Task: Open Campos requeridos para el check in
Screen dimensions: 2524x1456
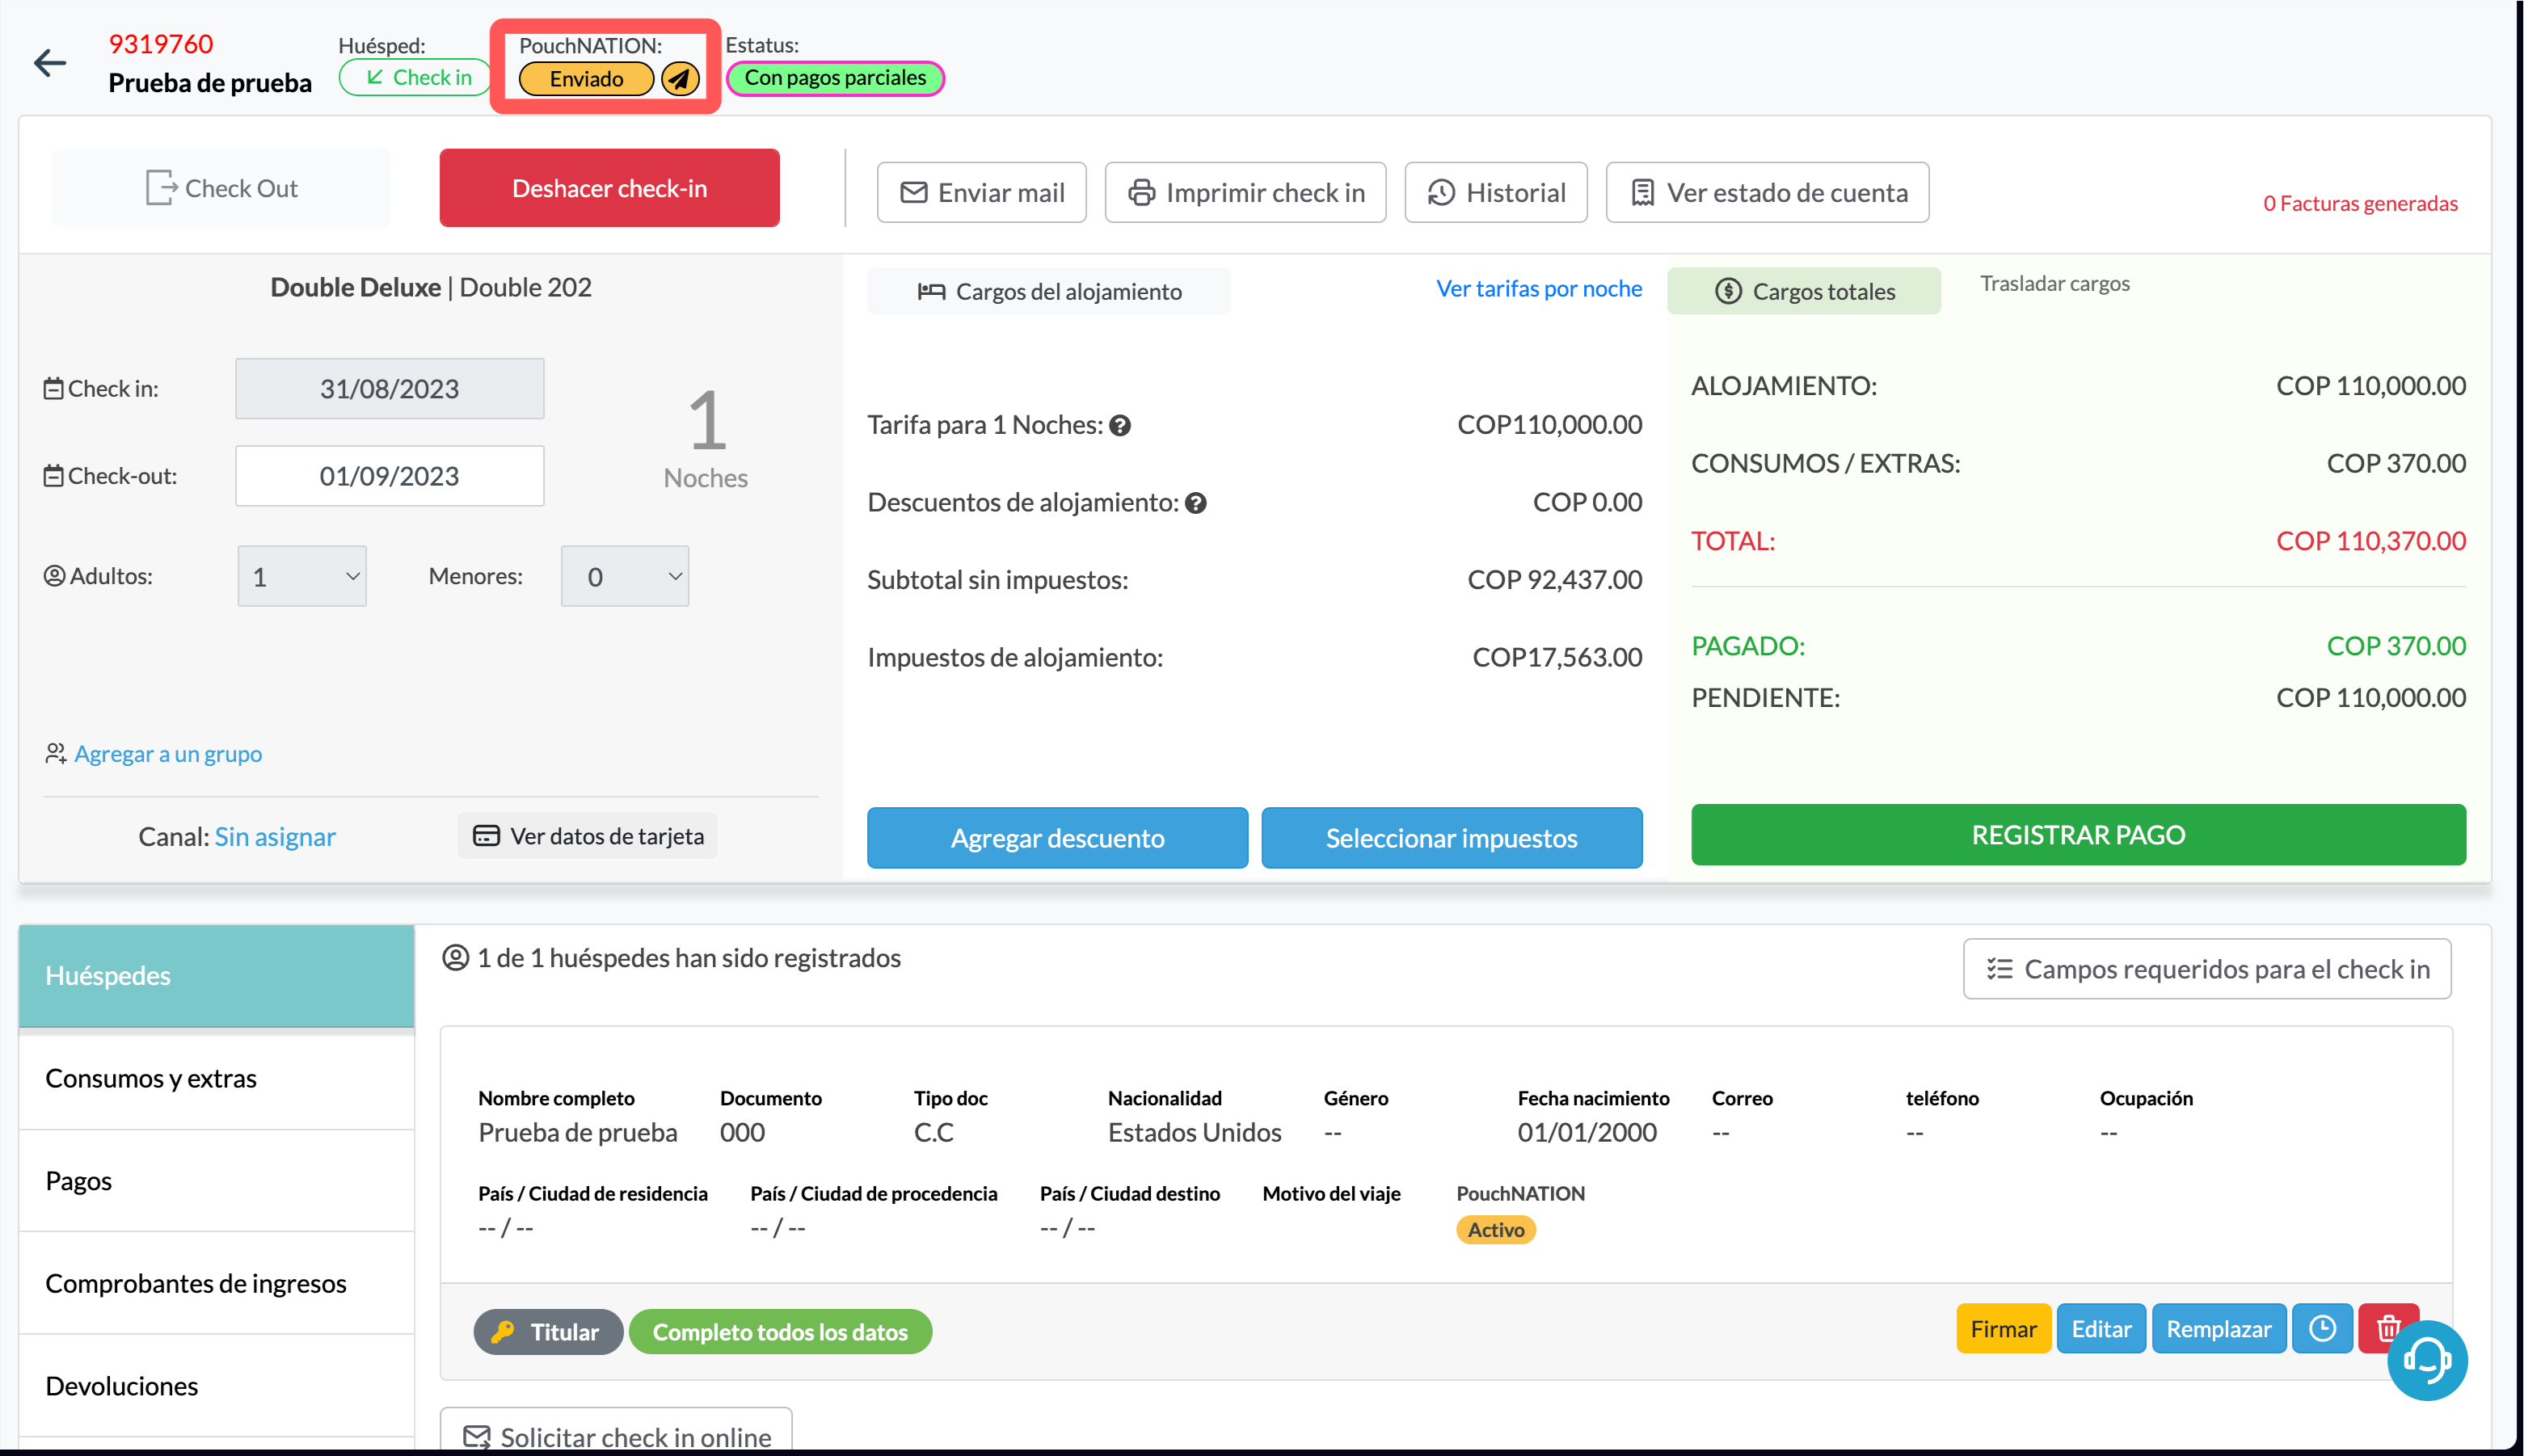Action: click(2206, 968)
